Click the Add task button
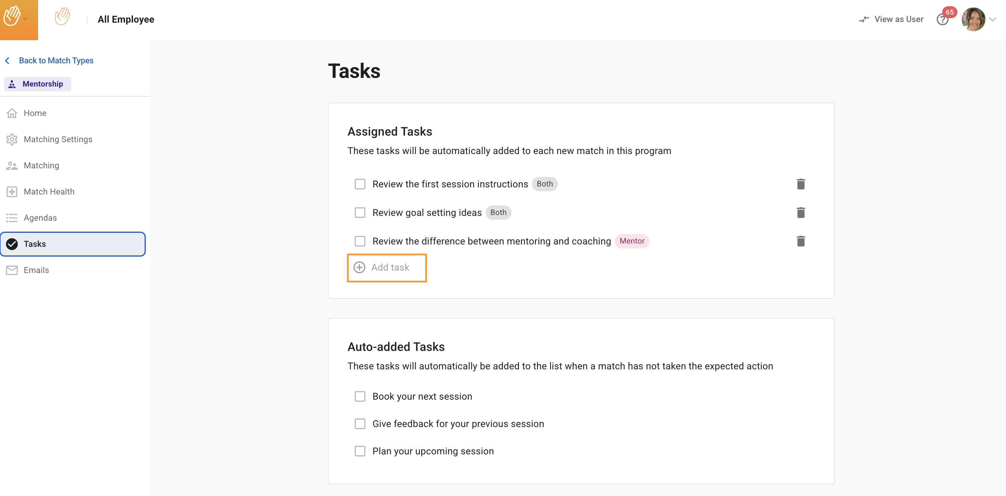 pyautogui.click(x=387, y=268)
